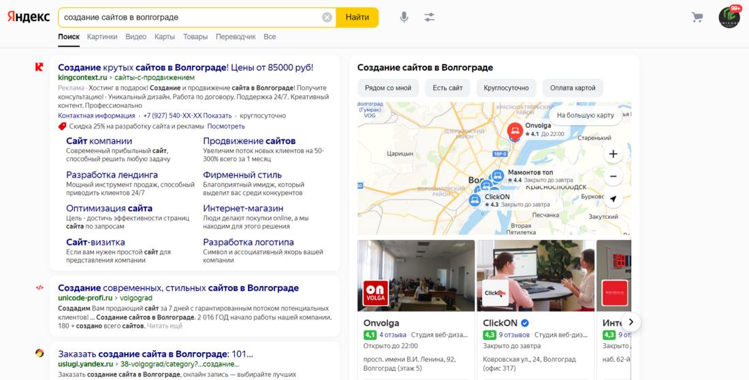This screenshot has width=749, height=380.
Task: Switch to Товары tab
Action: pyautogui.click(x=195, y=37)
